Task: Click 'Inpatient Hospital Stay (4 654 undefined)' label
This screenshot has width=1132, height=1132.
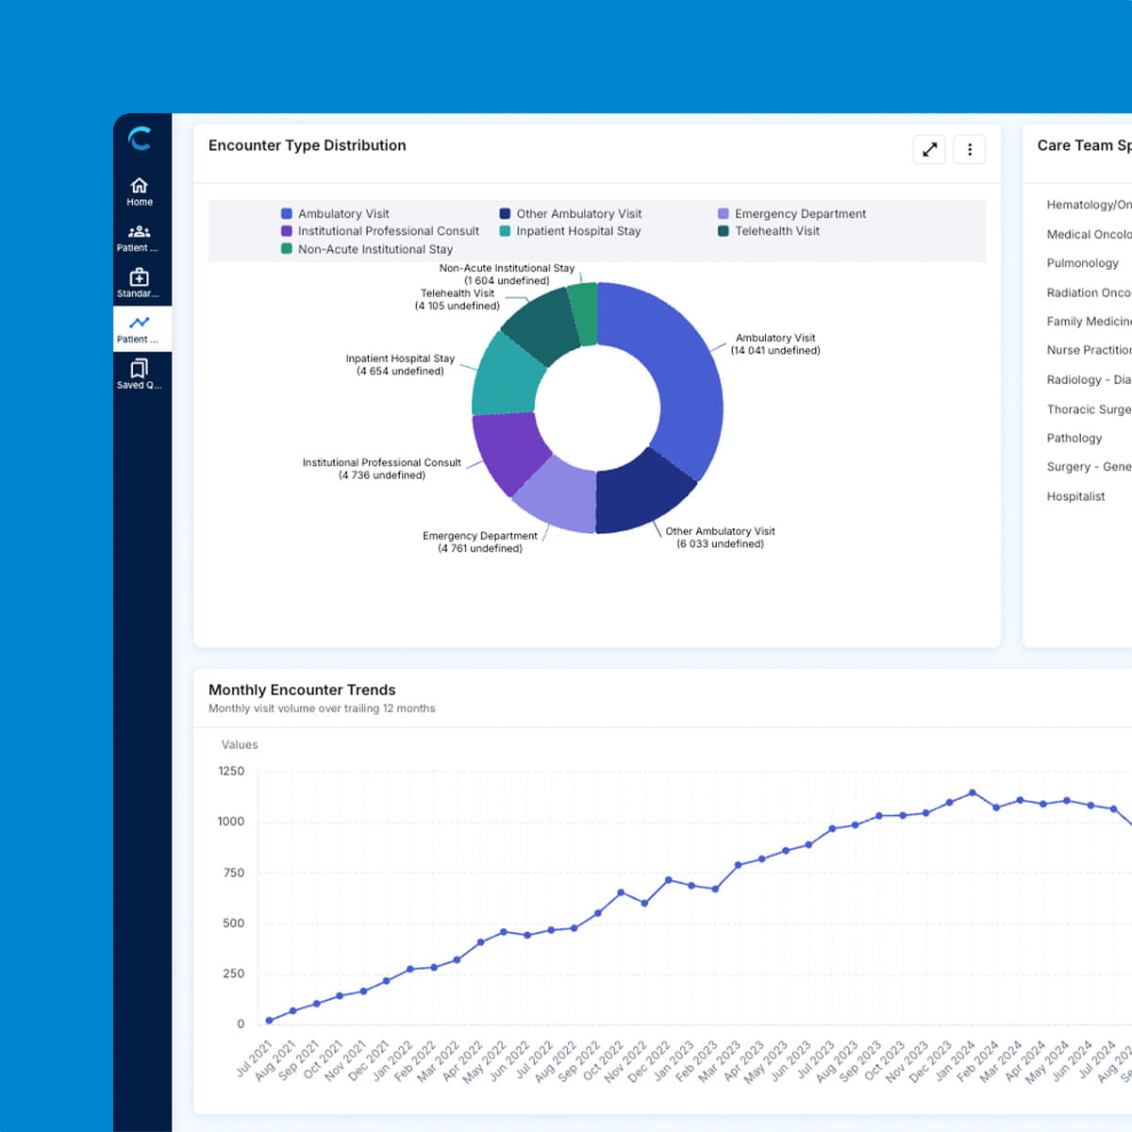Action: [400, 365]
